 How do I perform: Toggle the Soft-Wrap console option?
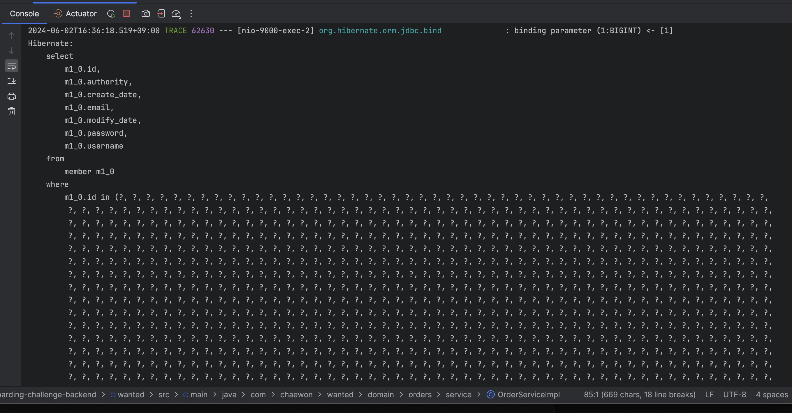pos(12,66)
